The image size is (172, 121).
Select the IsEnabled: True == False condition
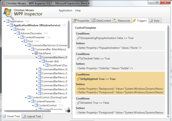(x=95, y=103)
